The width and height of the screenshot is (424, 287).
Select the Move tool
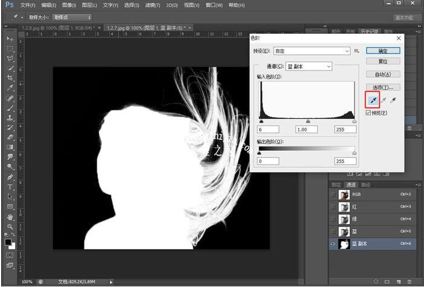tap(10, 39)
